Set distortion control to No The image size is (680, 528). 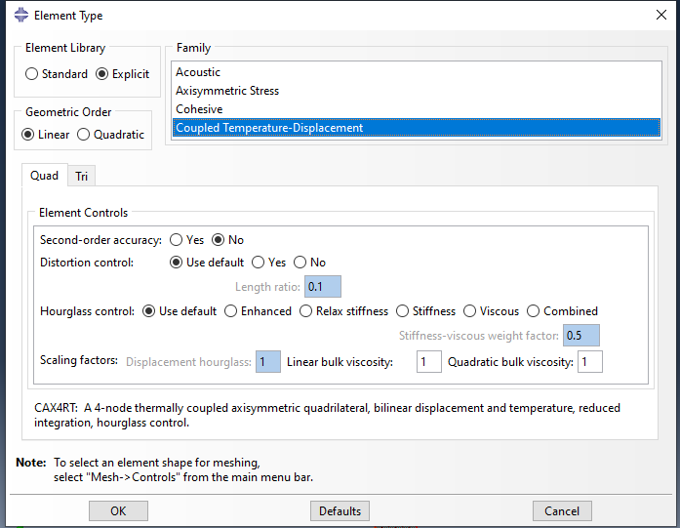300,263
